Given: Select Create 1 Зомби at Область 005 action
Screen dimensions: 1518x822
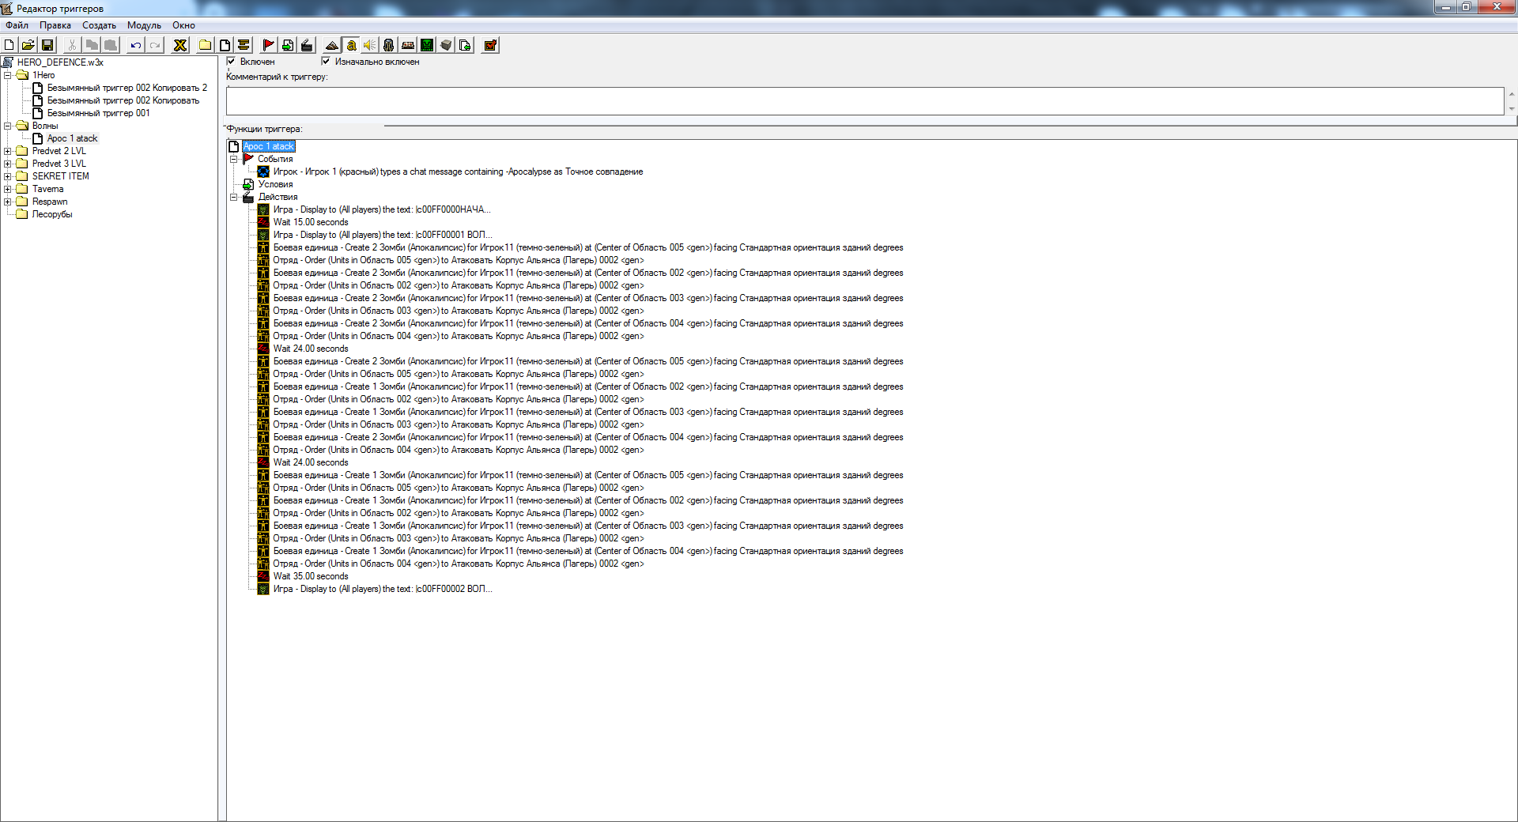Looking at the screenshot, I should point(588,475).
